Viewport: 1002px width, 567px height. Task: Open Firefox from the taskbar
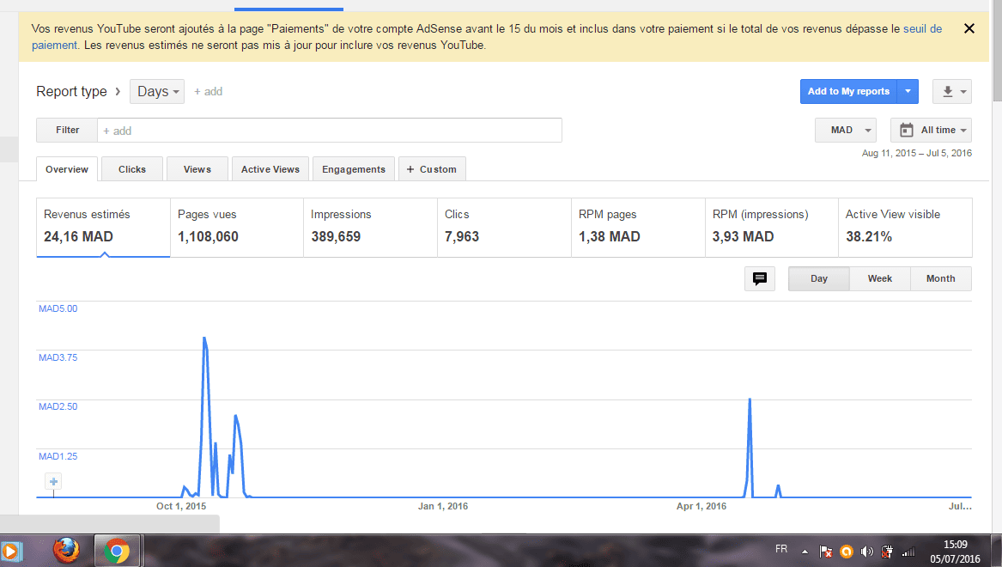click(66, 551)
